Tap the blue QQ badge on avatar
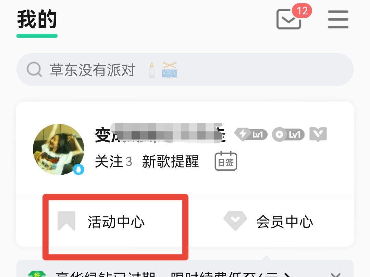370x277 pixels. [x=78, y=169]
